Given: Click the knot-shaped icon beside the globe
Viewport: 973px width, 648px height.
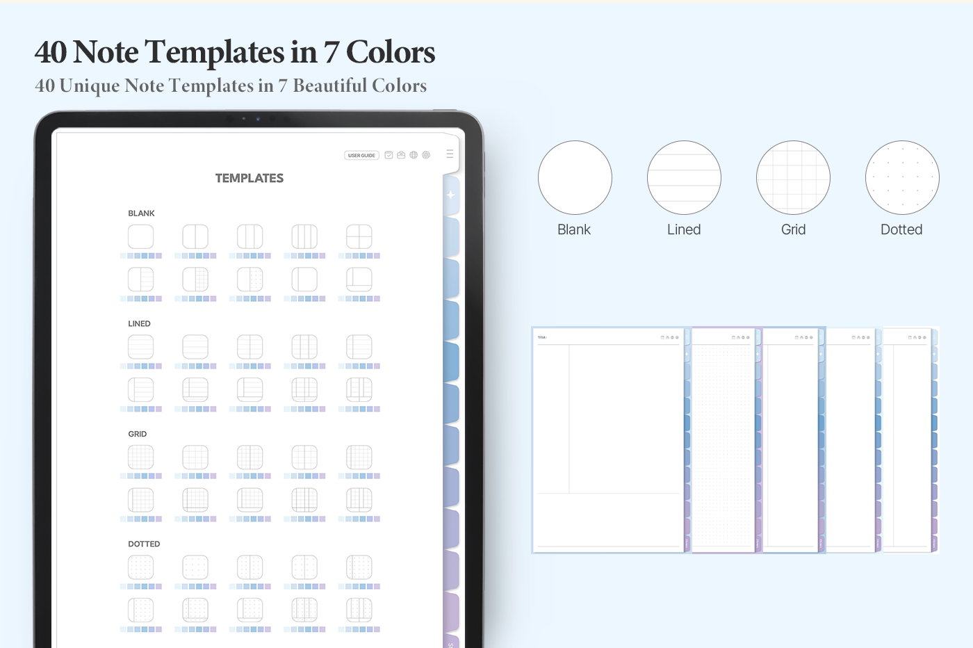Looking at the screenshot, I should [426, 155].
